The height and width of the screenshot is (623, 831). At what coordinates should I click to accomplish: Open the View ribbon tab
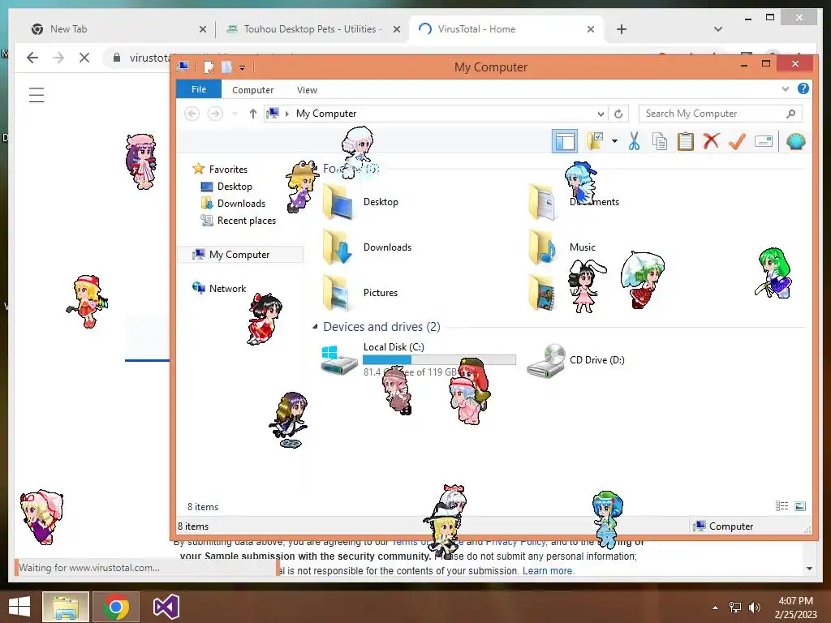(x=307, y=90)
